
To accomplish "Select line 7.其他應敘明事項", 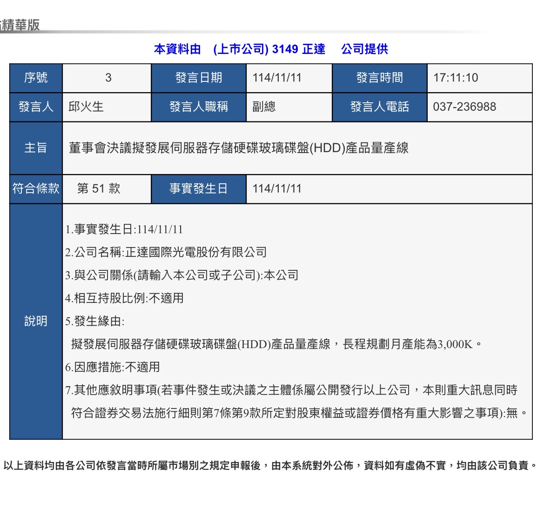I will (291, 390).
